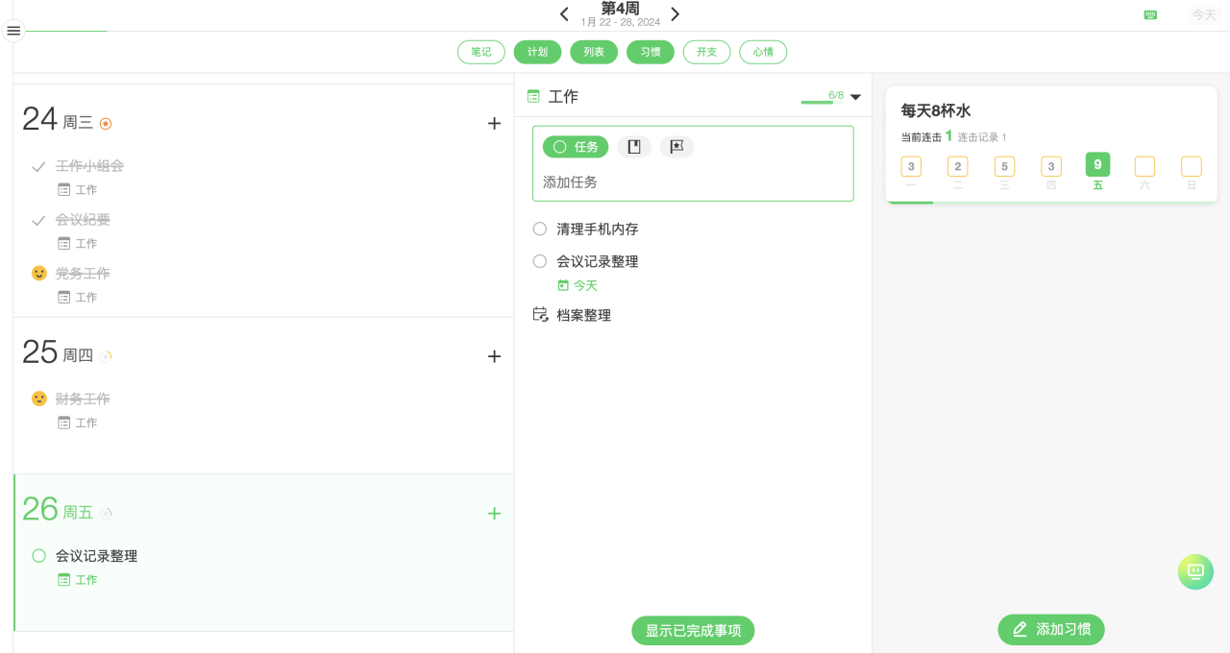
Task: Open the green chat bubble floating icon
Action: click(1195, 571)
